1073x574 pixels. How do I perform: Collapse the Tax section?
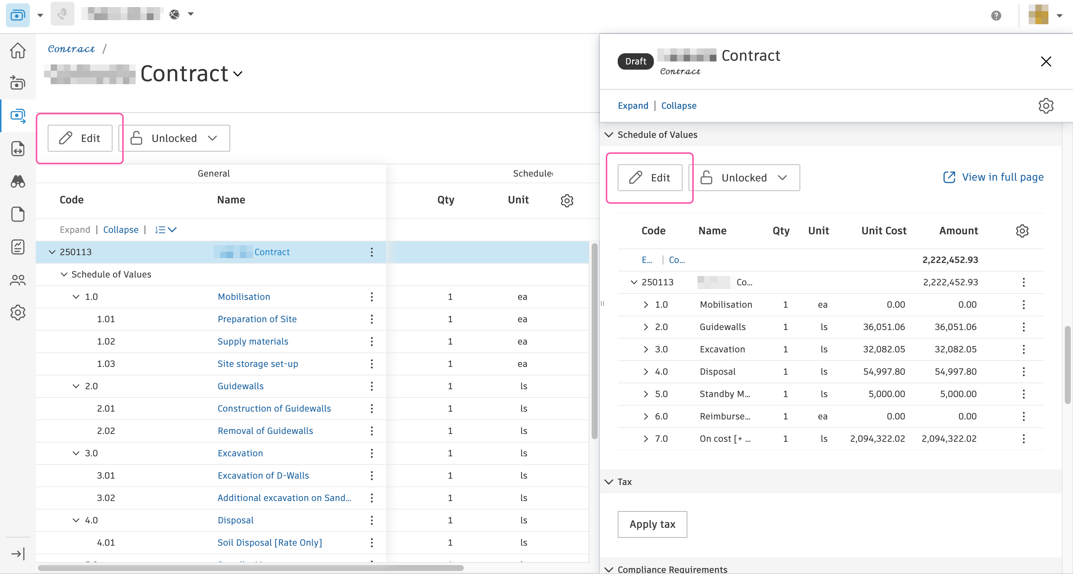(609, 482)
